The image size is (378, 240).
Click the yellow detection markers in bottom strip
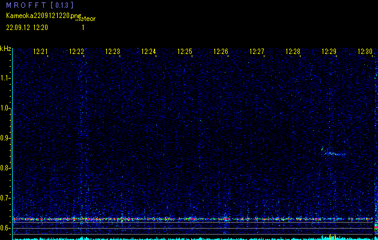[332, 237]
